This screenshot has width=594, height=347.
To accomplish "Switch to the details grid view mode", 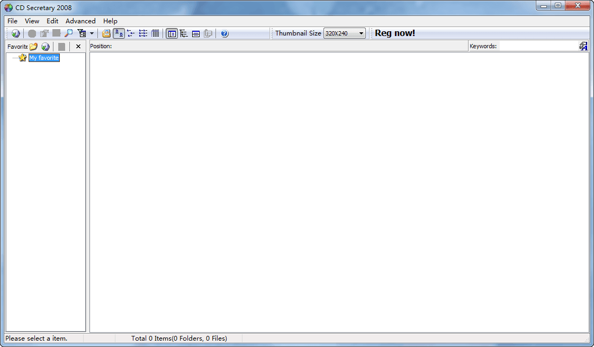I will 155,33.
